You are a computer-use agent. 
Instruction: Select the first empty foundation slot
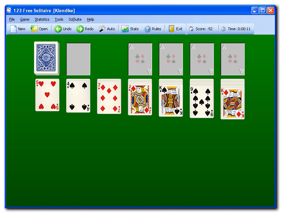pyautogui.click(x=140, y=59)
